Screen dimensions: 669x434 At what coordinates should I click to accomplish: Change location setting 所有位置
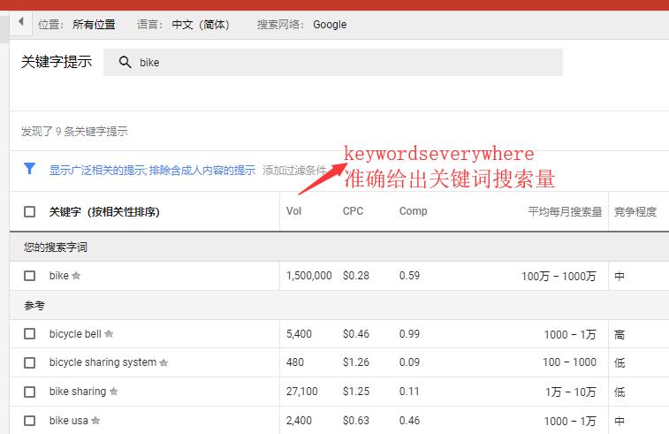tap(94, 25)
